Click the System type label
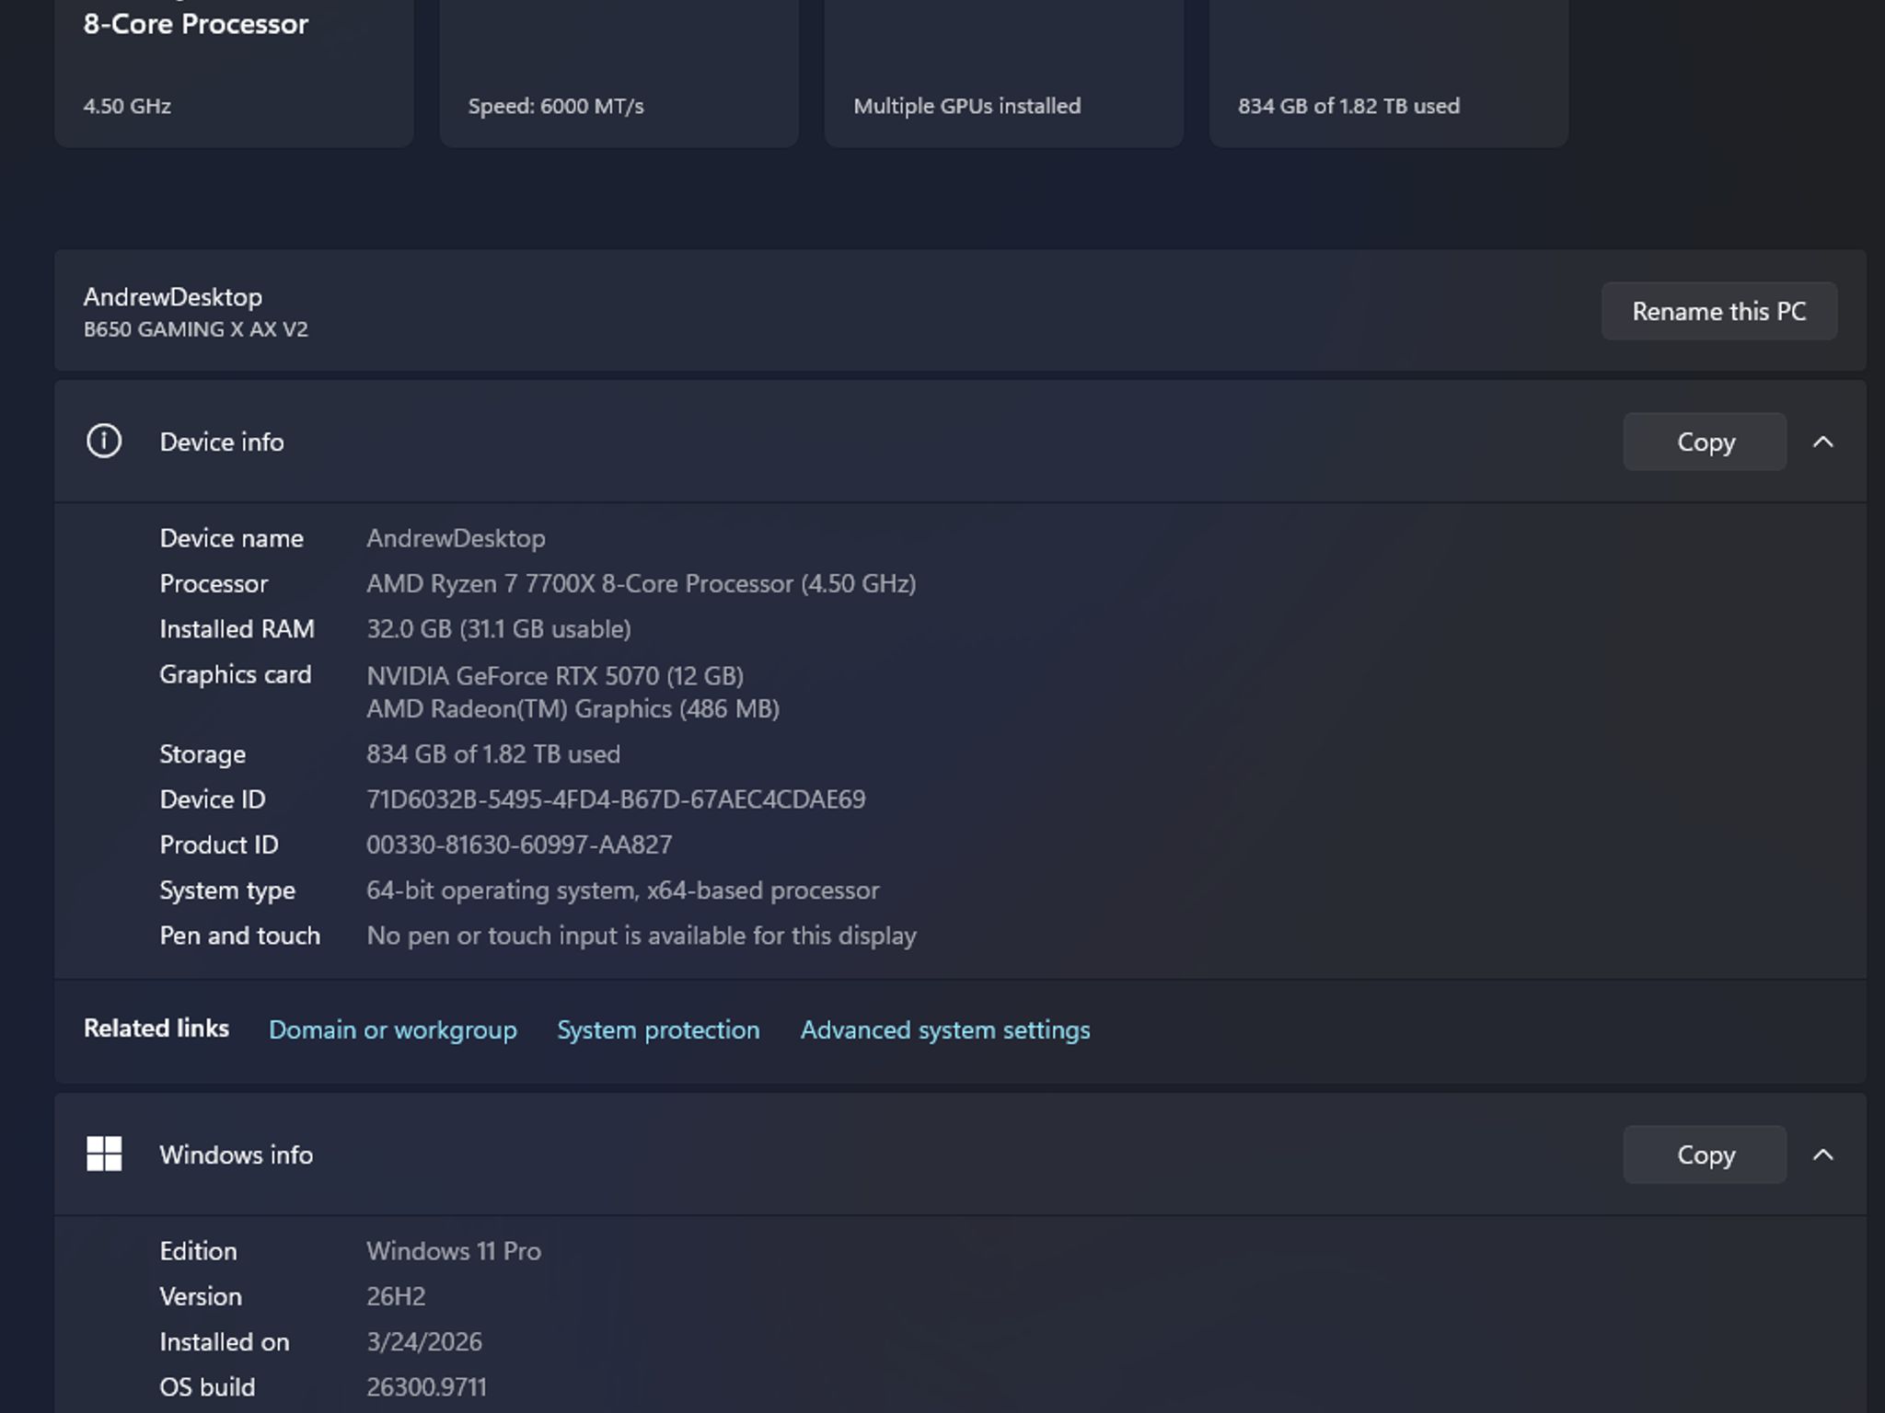 227,890
